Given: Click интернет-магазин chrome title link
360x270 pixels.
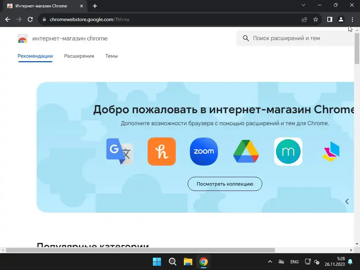Looking at the screenshot, I should [x=70, y=38].
